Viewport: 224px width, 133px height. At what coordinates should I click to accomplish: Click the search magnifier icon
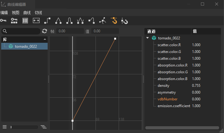[x=5, y=31]
